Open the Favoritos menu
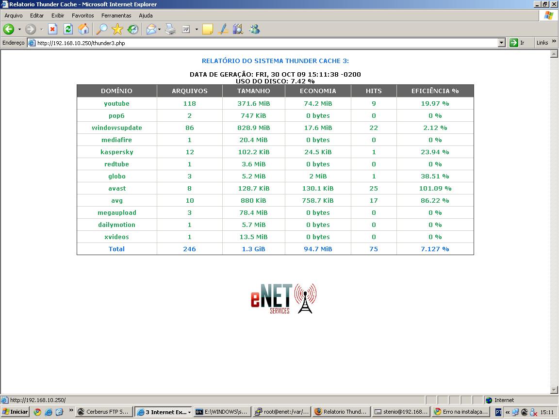 click(82, 16)
